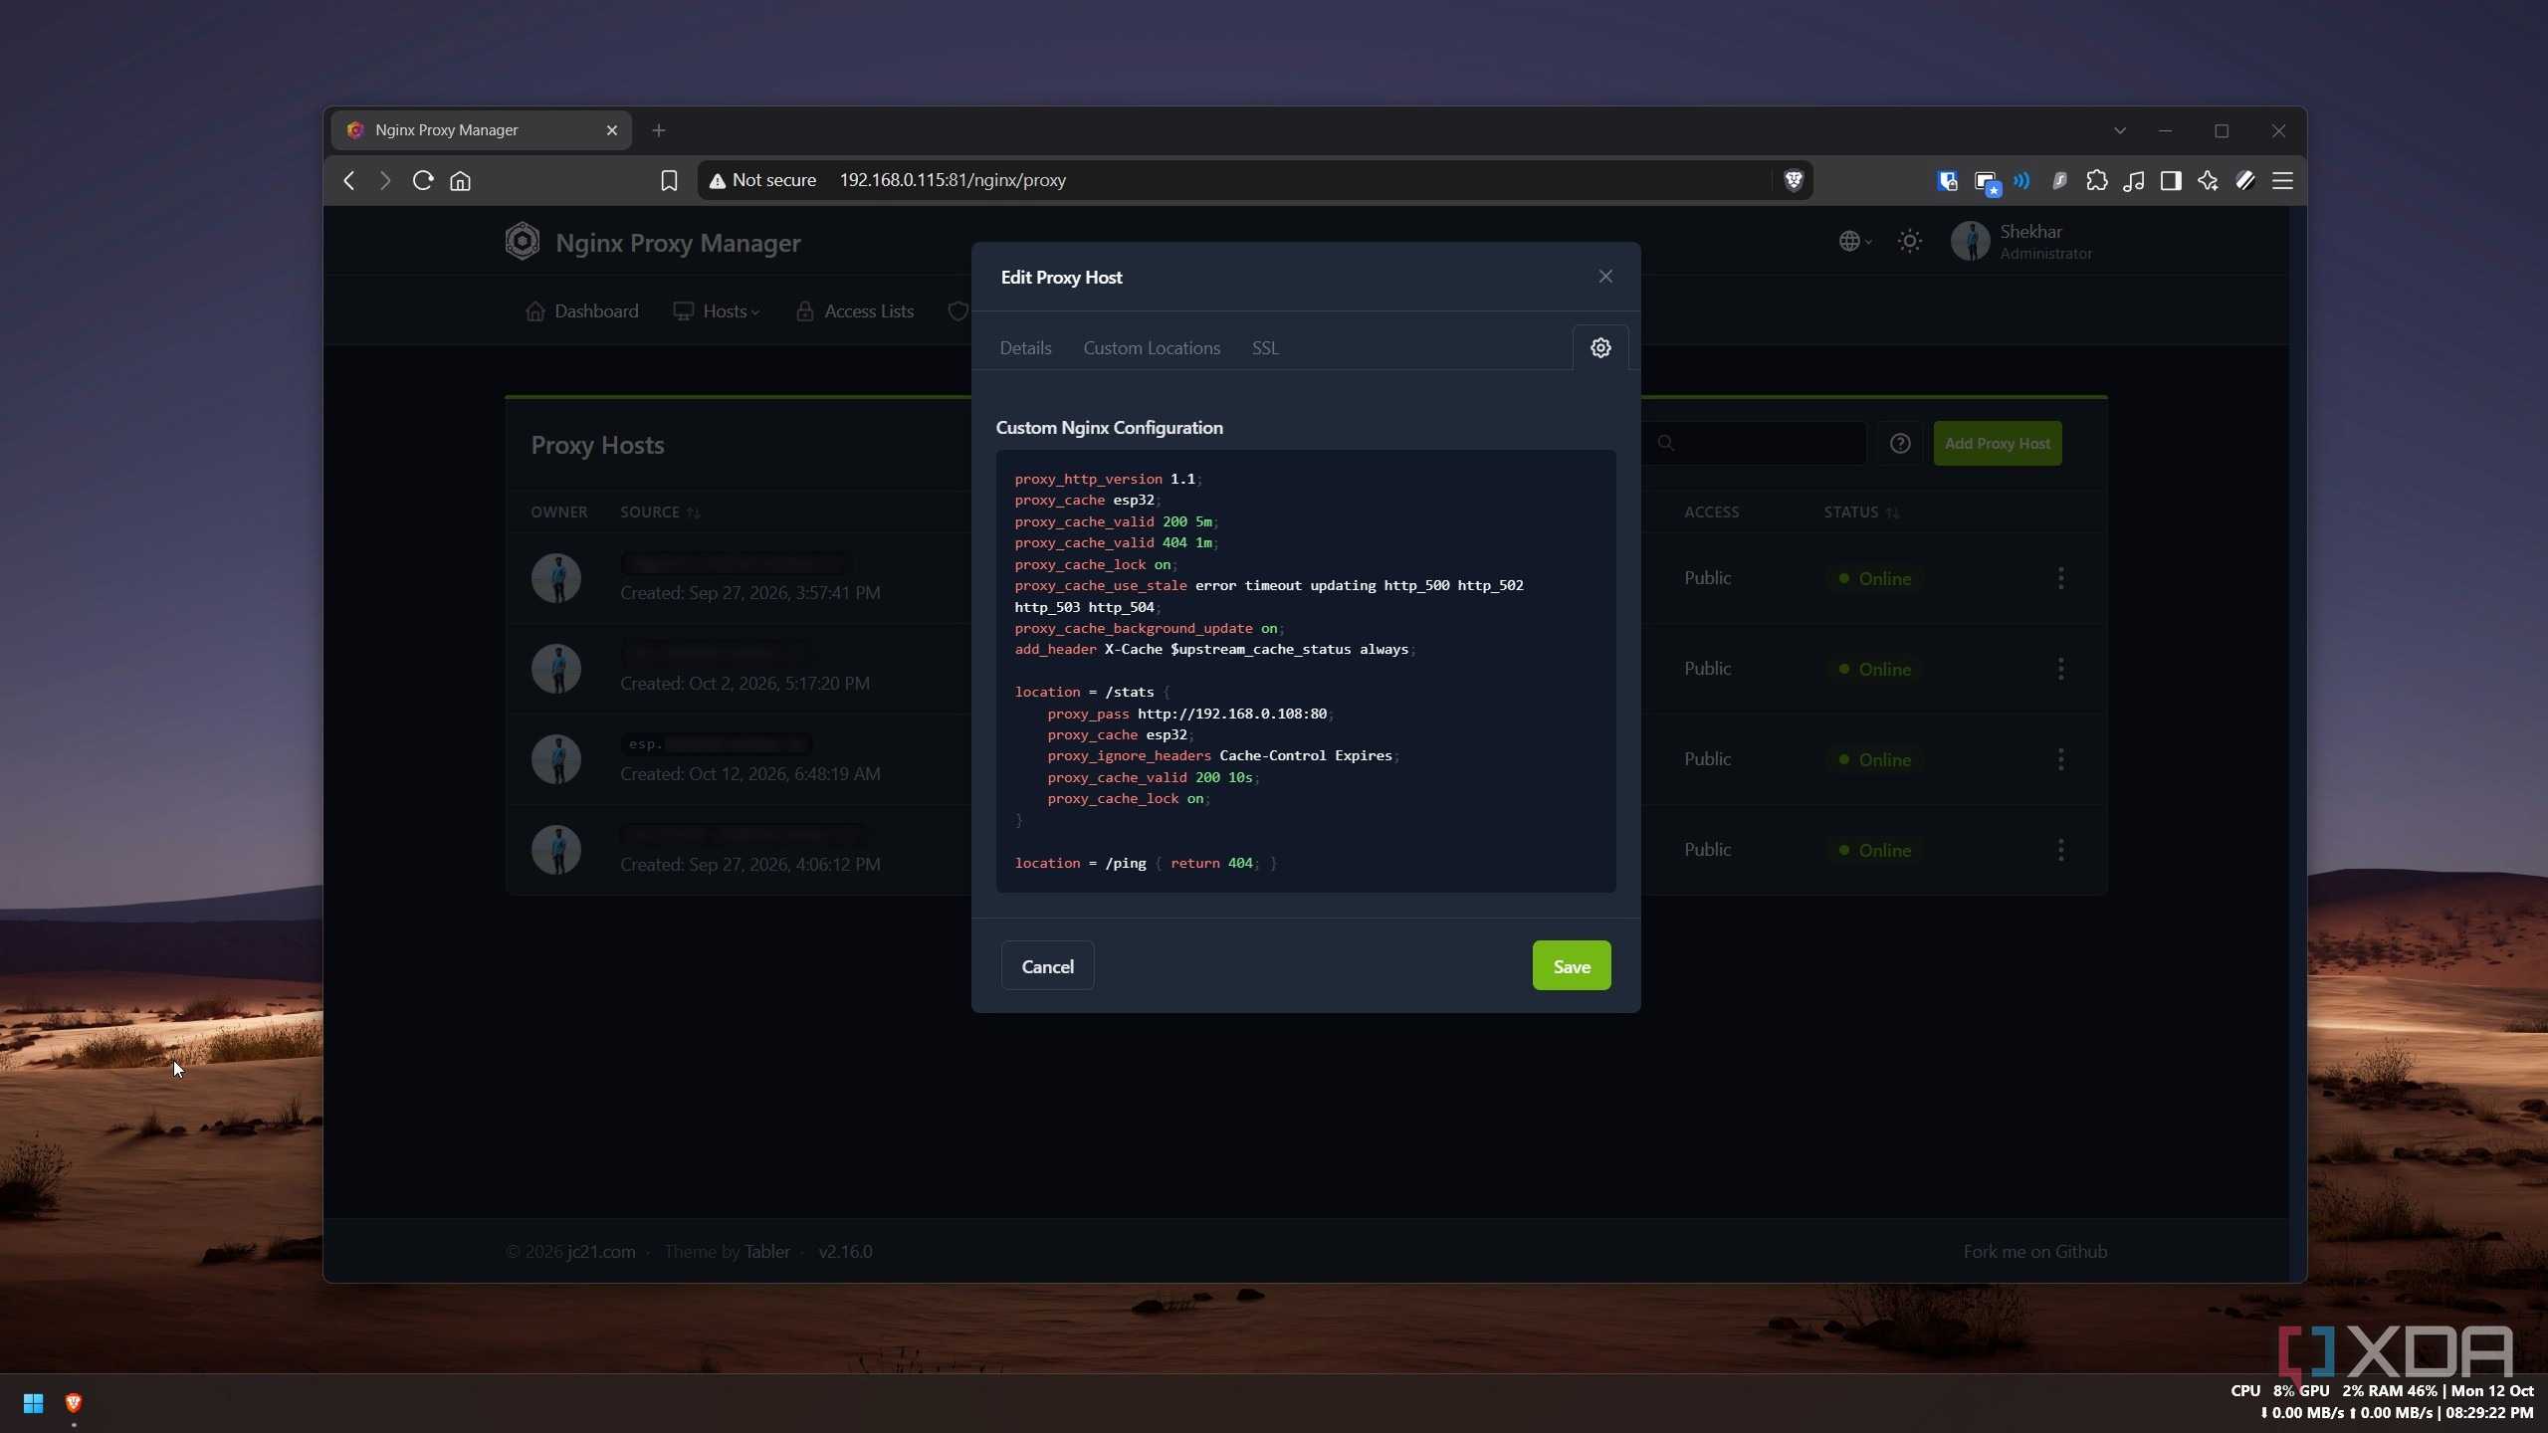
Task: Open the language globe dropdown
Action: point(1854,241)
